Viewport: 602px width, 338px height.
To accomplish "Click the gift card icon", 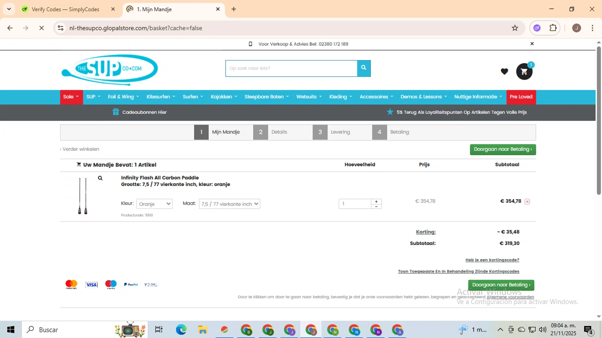I will (x=116, y=112).
